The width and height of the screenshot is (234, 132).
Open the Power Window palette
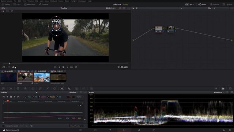point(55,89)
